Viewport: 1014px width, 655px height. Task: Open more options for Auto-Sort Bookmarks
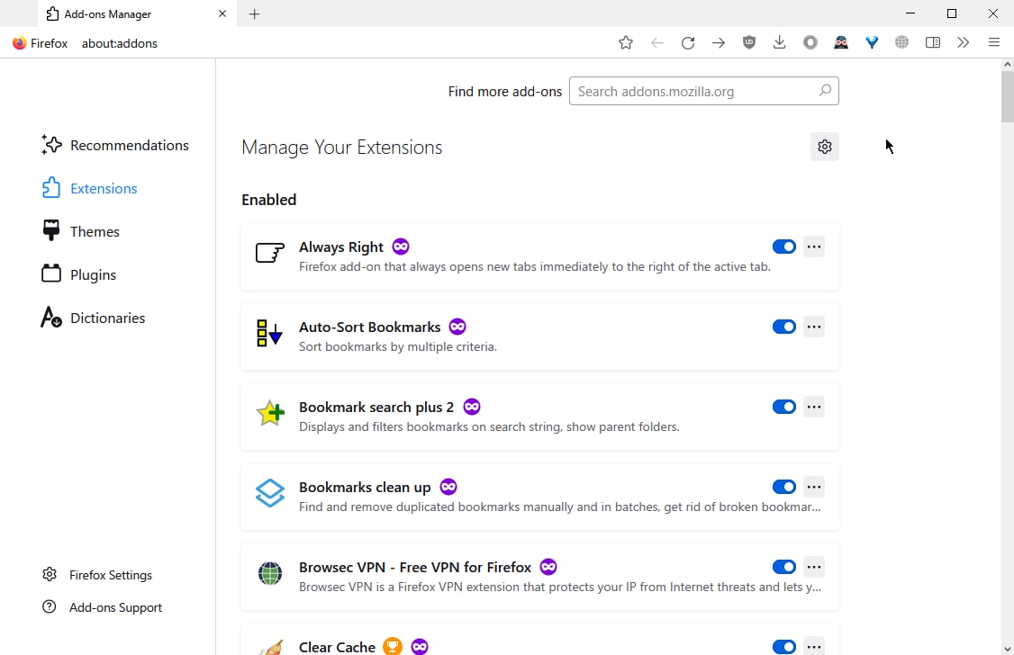coord(814,327)
